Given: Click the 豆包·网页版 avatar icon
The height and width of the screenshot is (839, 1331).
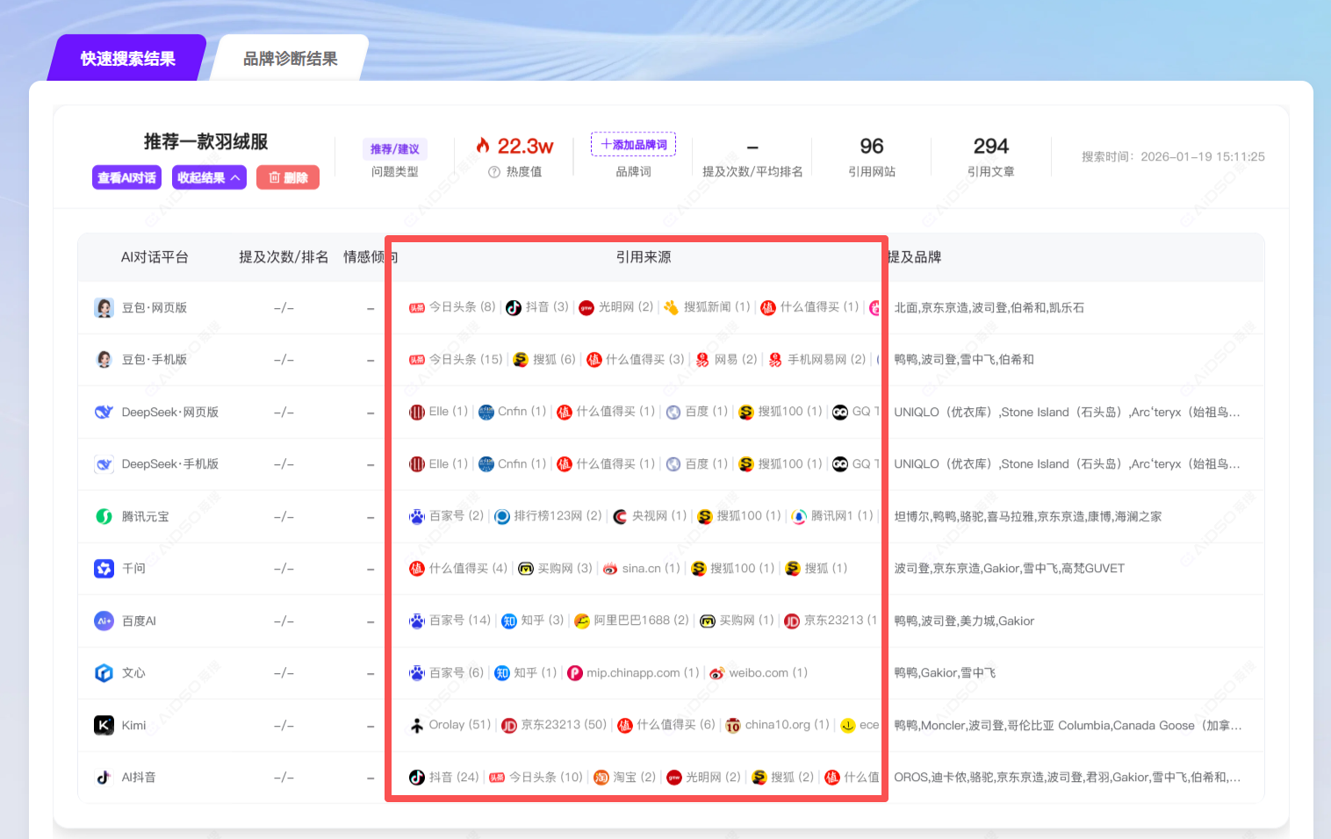Looking at the screenshot, I should [104, 308].
